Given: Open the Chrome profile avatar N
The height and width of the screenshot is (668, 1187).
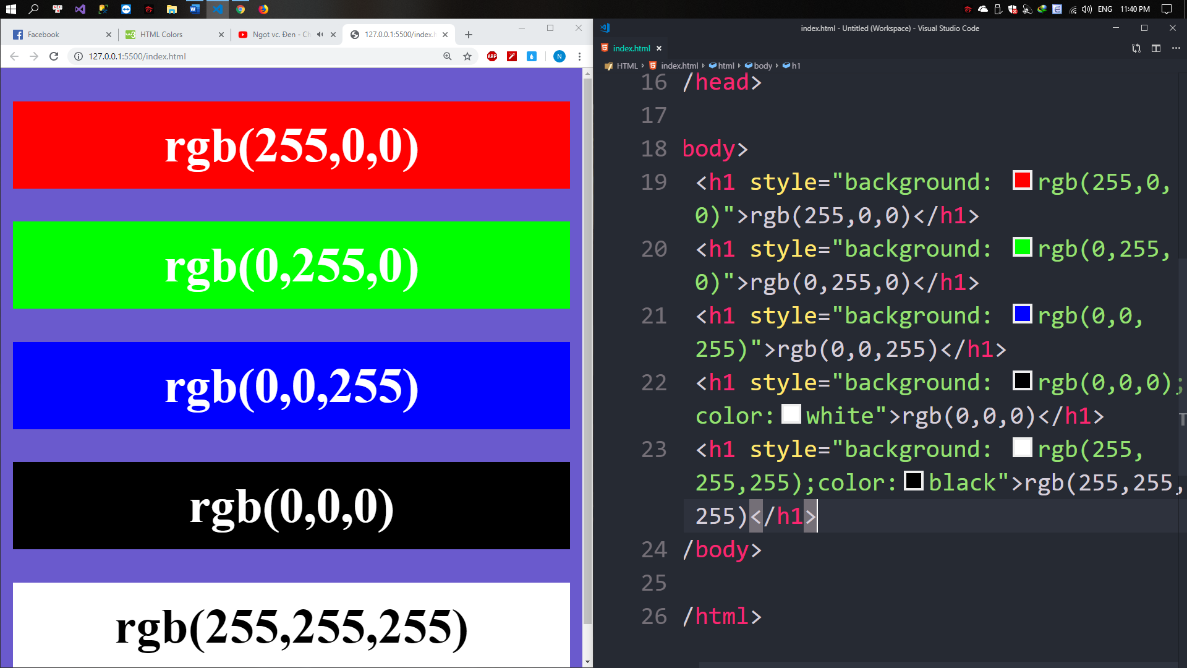Looking at the screenshot, I should tap(559, 56).
